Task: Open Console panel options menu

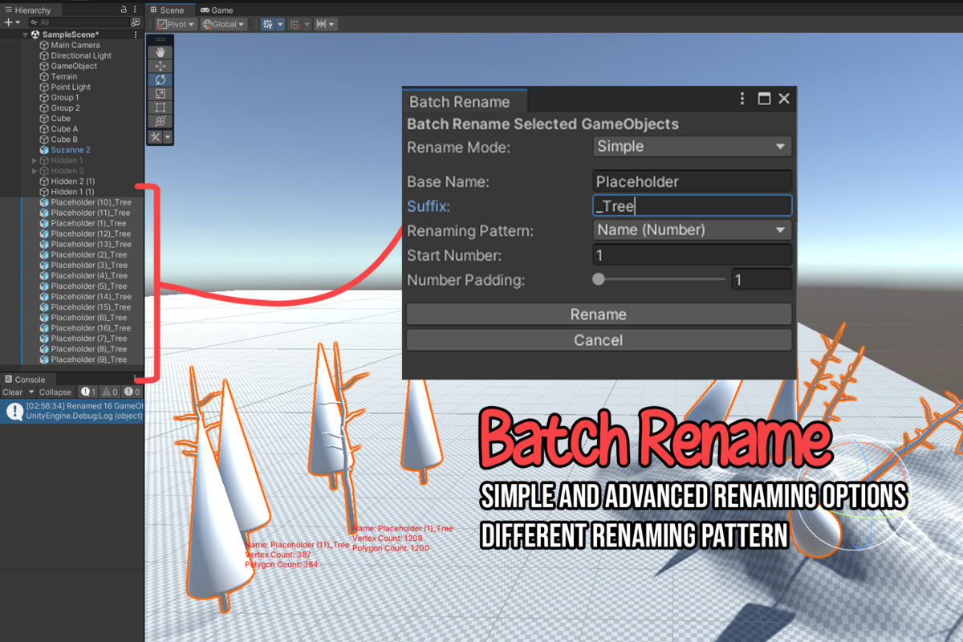Action: click(135, 379)
